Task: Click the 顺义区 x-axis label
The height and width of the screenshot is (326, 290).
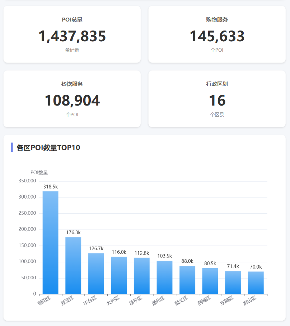Action: pyautogui.click(x=181, y=301)
